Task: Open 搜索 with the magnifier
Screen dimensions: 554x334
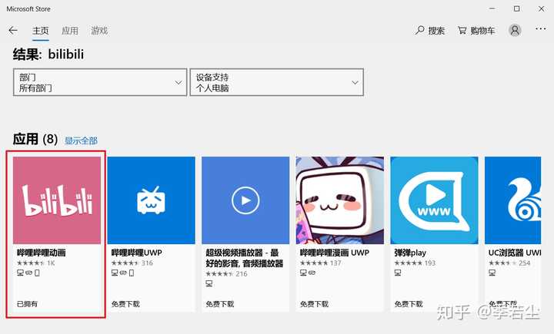Action: tap(429, 31)
